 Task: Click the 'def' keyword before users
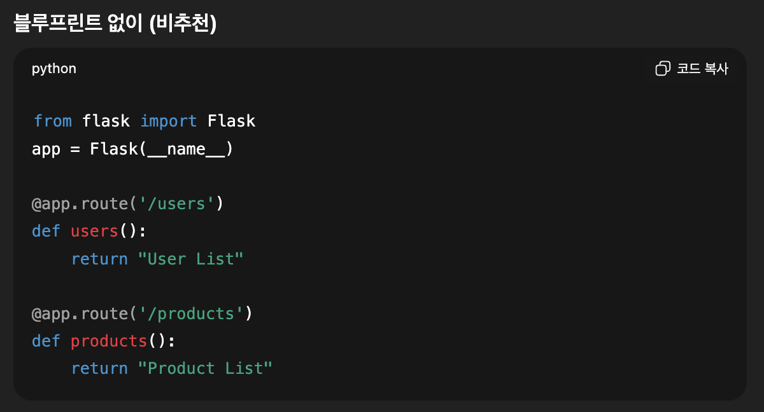click(x=46, y=231)
